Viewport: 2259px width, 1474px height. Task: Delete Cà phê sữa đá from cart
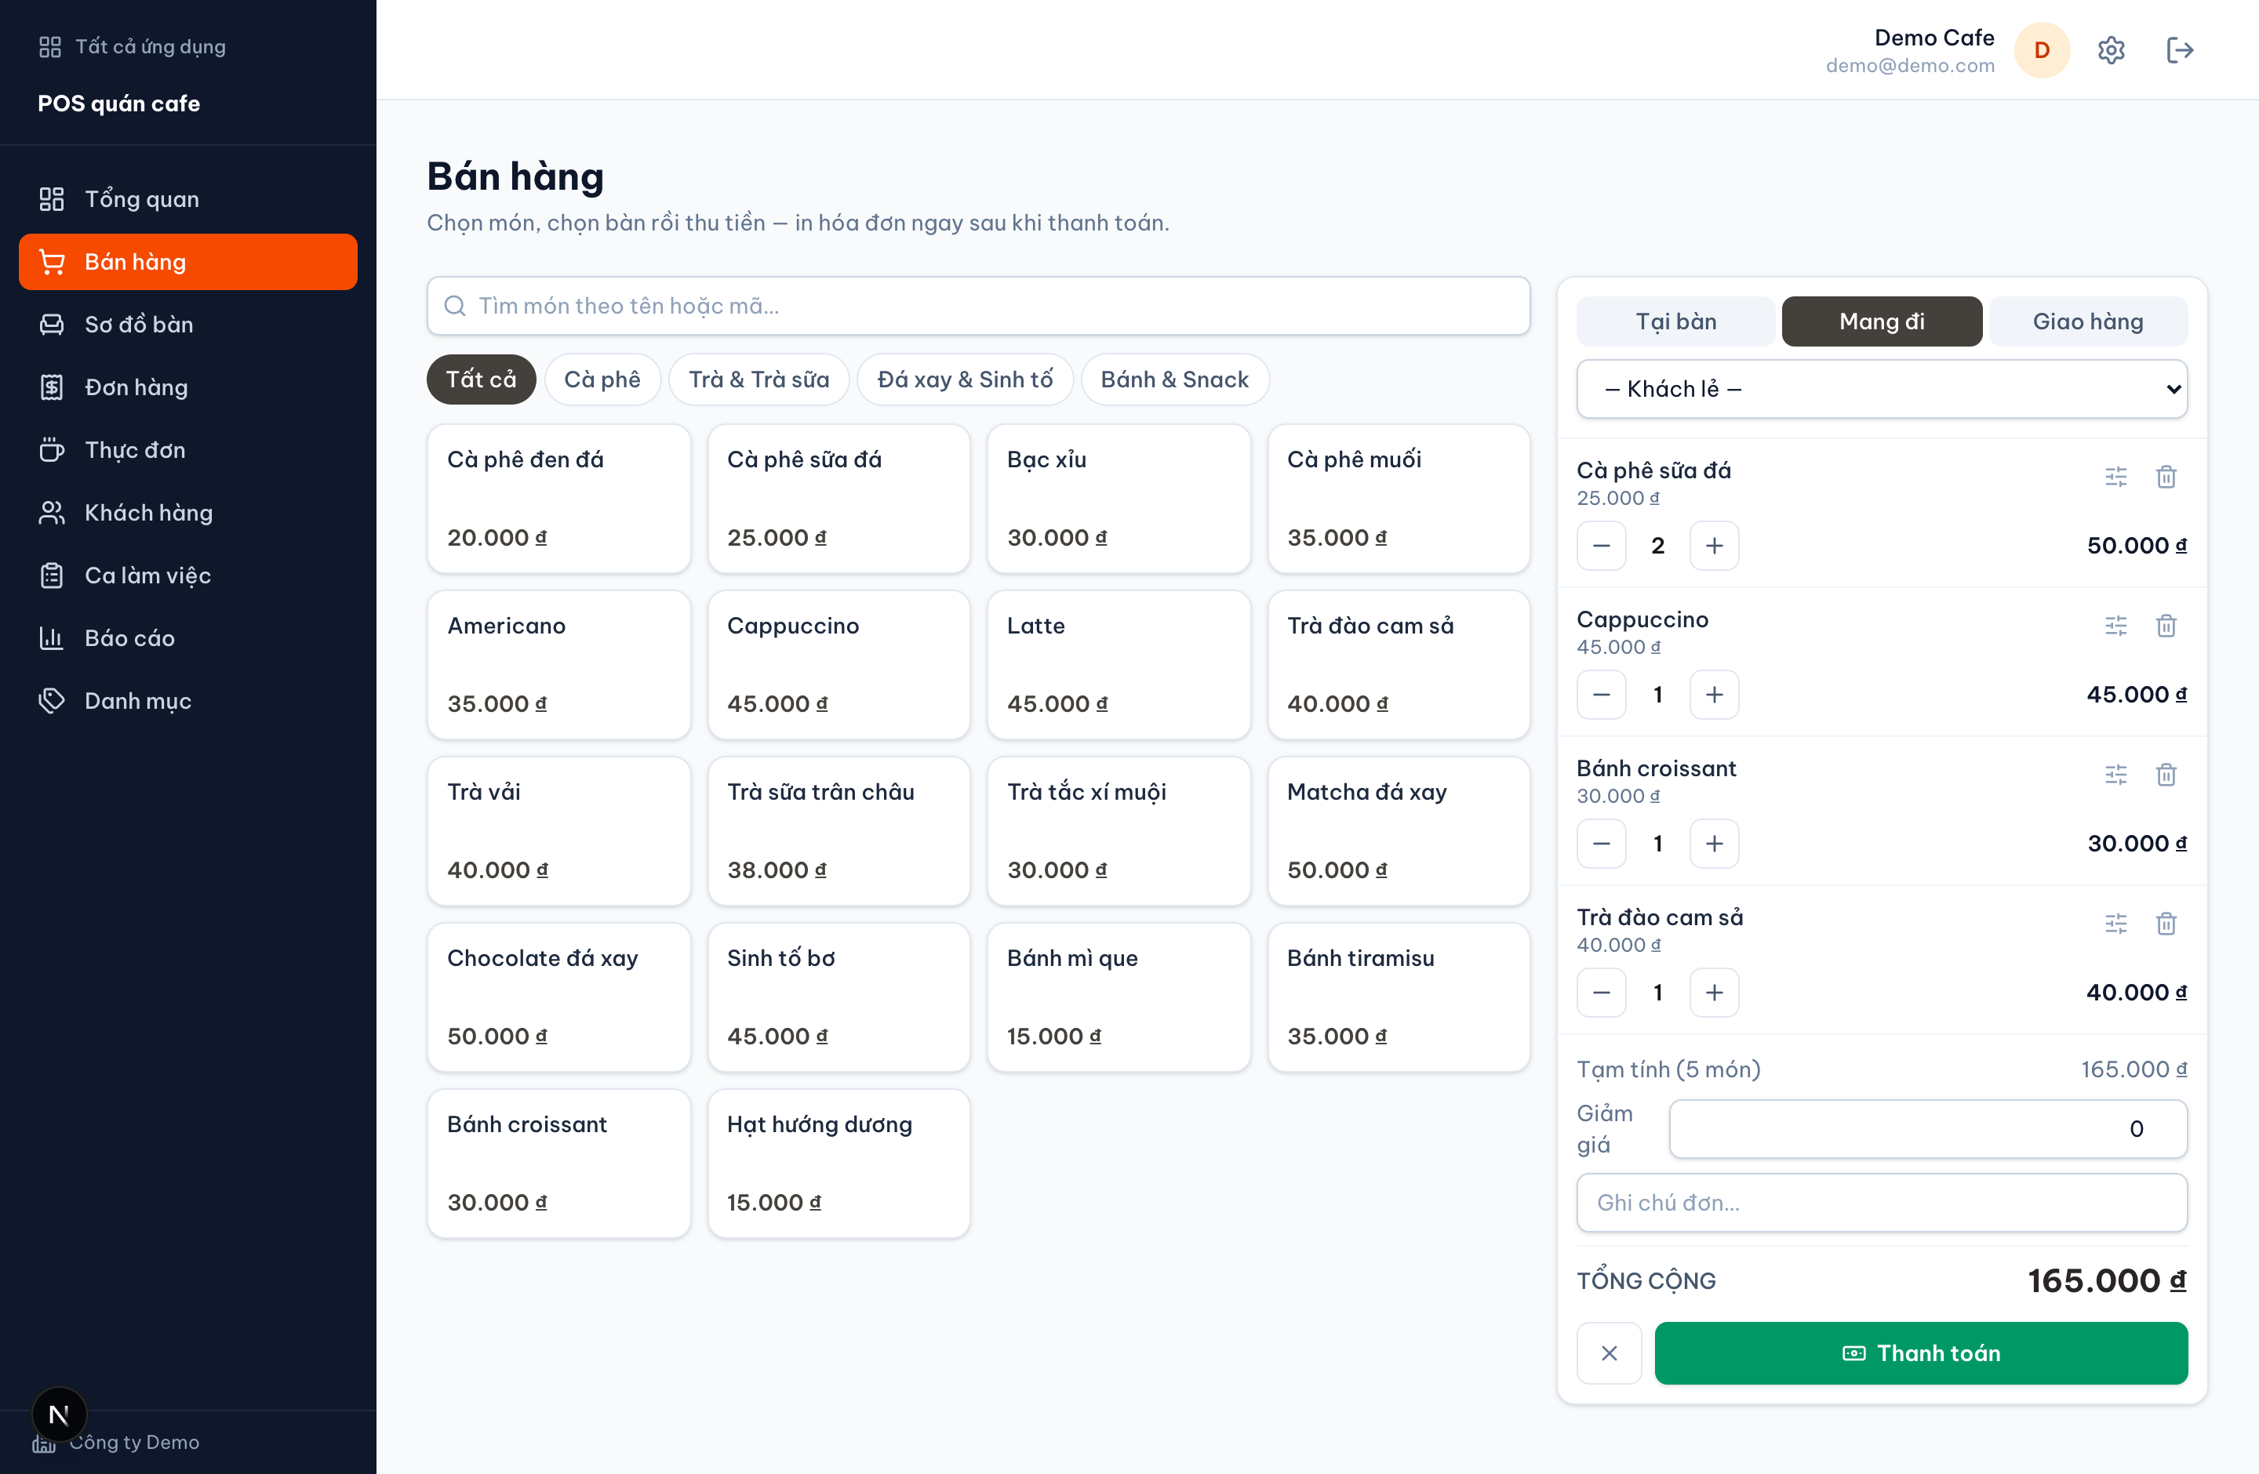click(2166, 476)
